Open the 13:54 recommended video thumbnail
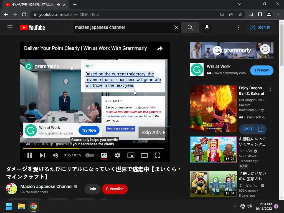This screenshot has height=213, width=284. pyautogui.click(x=213, y=184)
